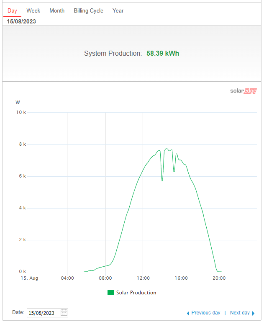Open the calendar date picker icon
The image size is (264, 322).
click(x=64, y=312)
